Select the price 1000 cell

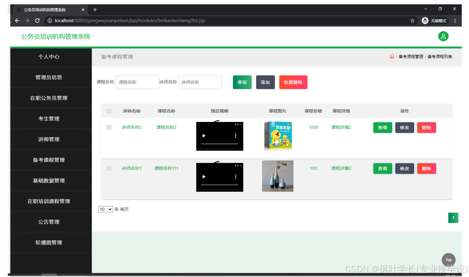313,127
